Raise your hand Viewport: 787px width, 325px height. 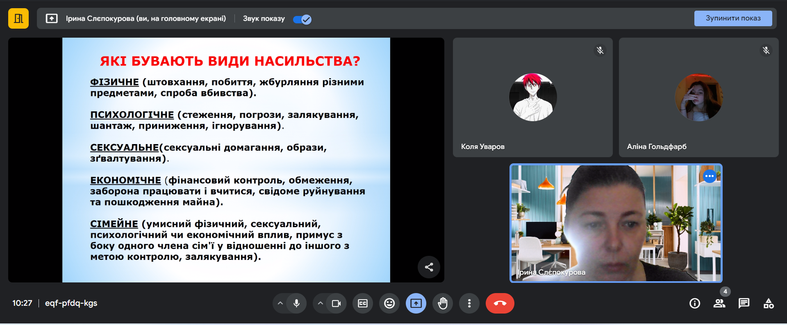tap(443, 303)
